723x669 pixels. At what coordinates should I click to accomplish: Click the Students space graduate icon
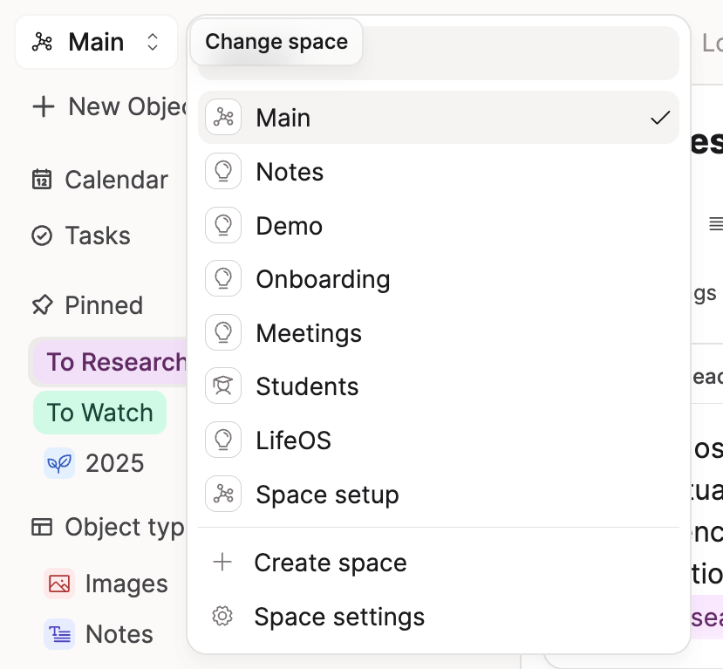[x=223, y=386]
